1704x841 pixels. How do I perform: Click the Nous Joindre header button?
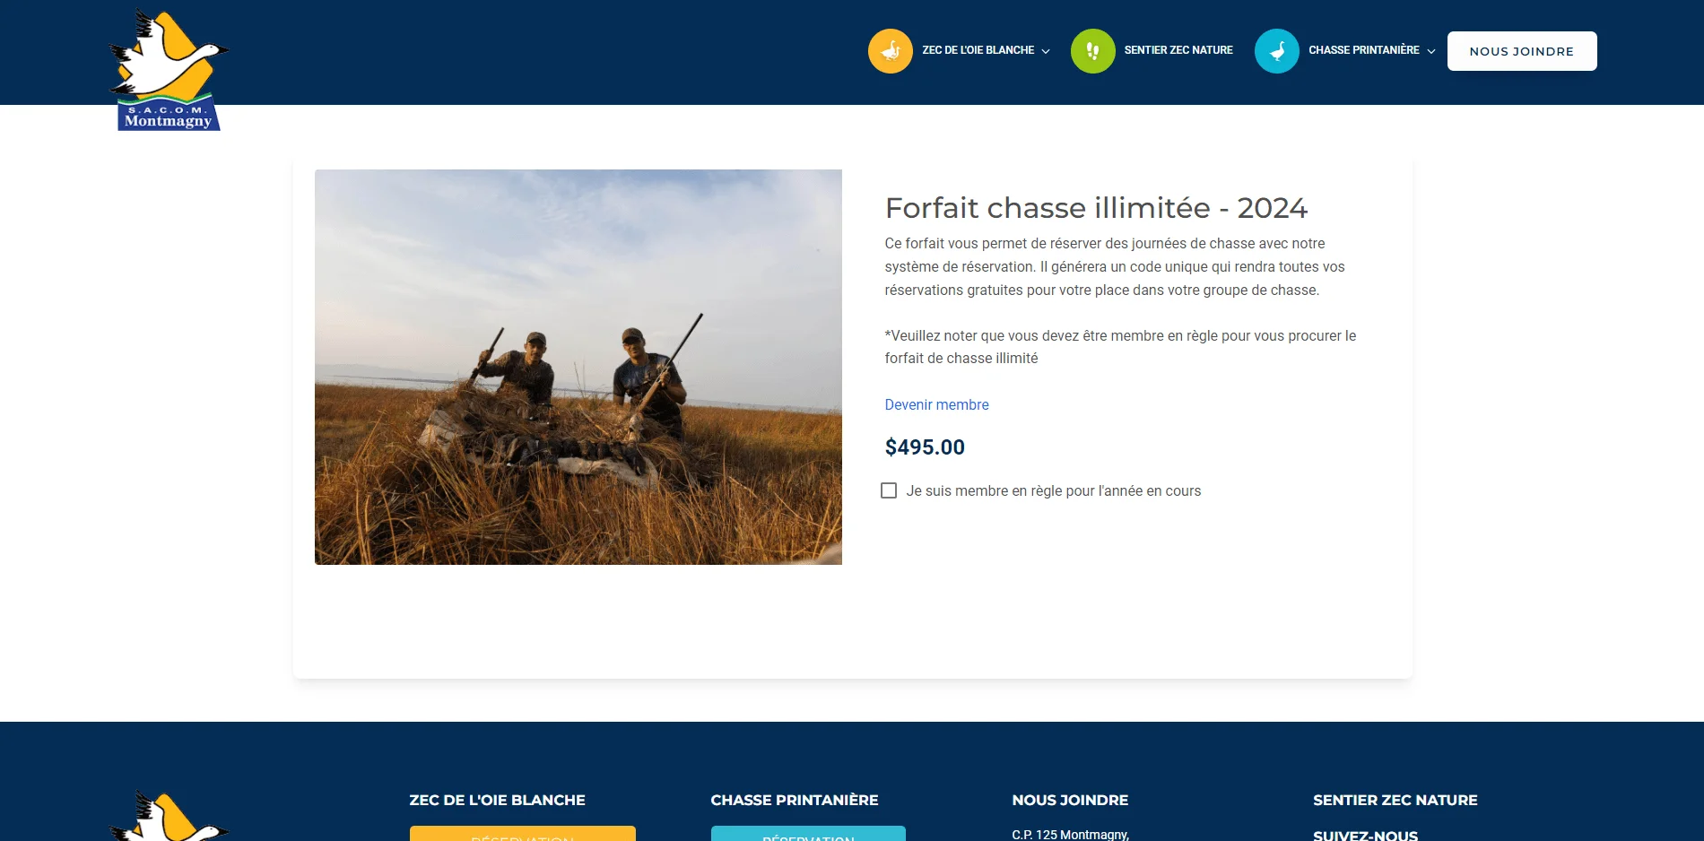[1522, 51]
